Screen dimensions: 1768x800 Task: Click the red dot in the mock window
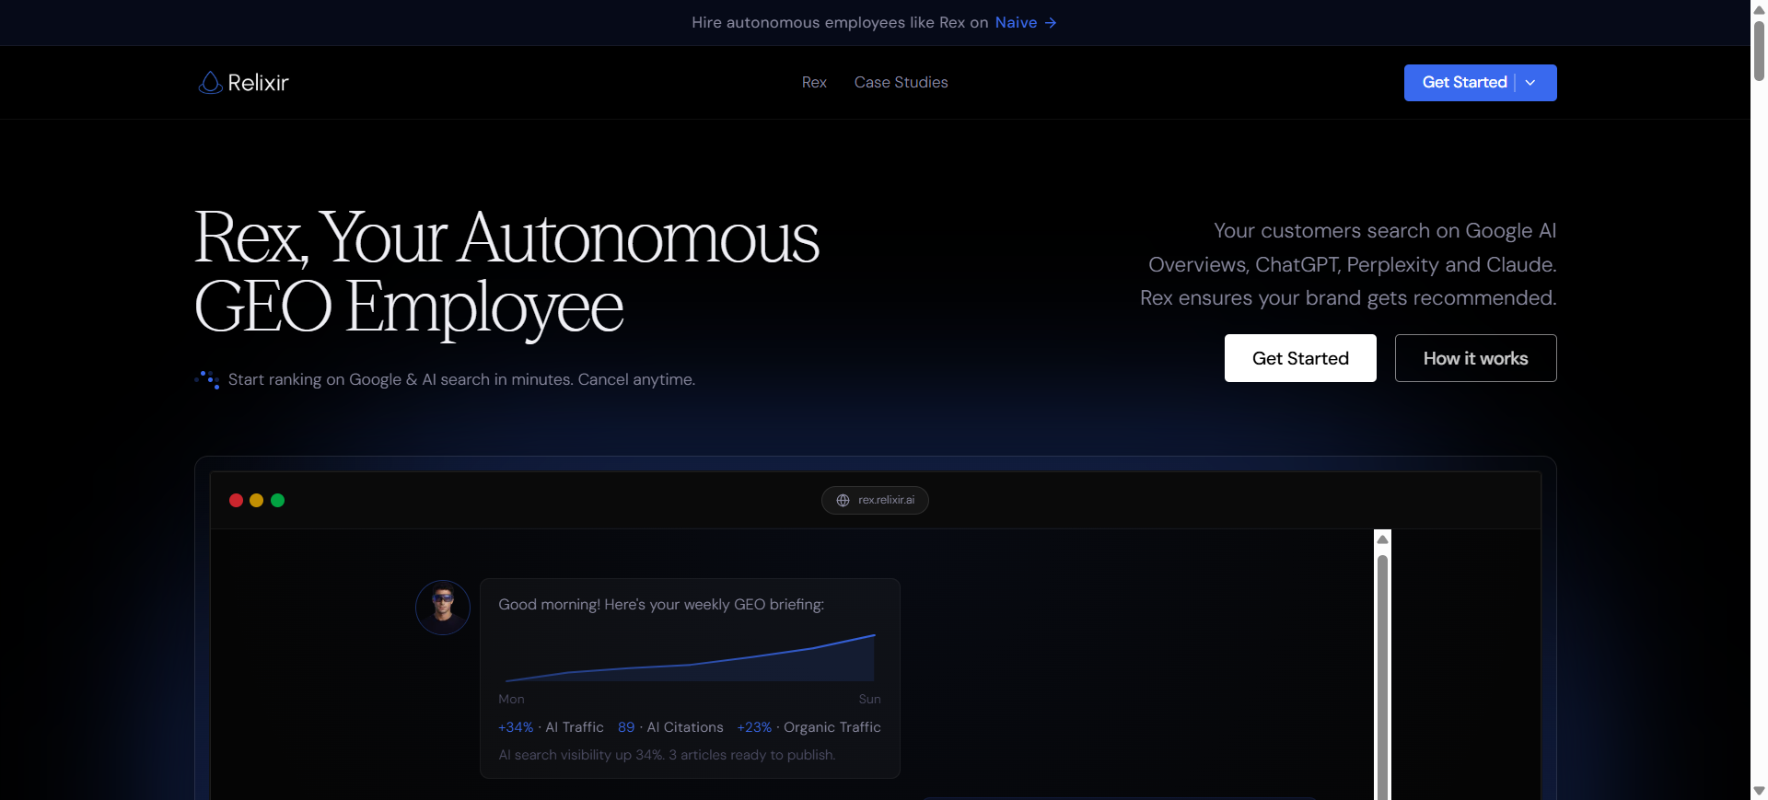pyautogui.click(x=236, y=501)
